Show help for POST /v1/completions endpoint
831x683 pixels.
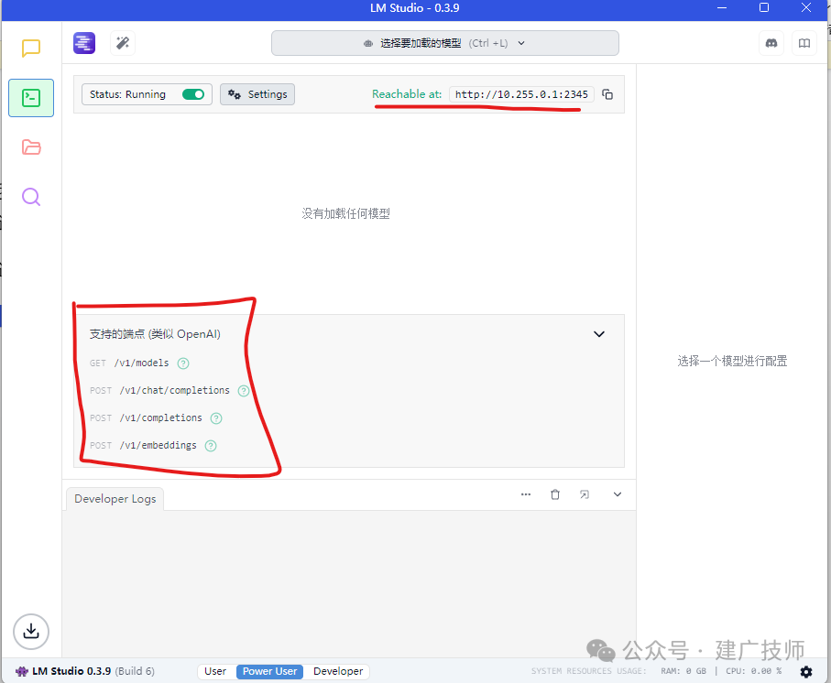216,418
